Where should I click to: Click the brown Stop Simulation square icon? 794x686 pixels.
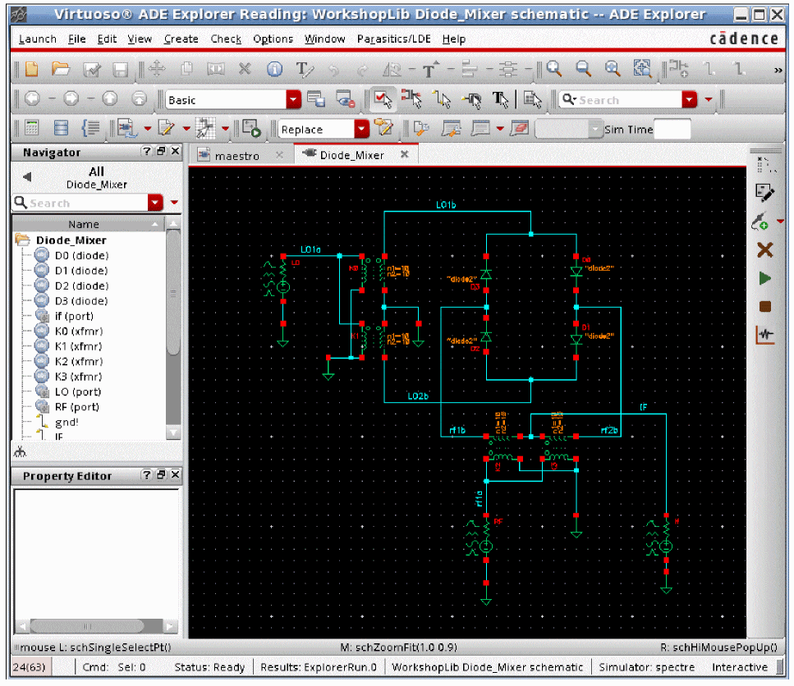click(765, 307)
